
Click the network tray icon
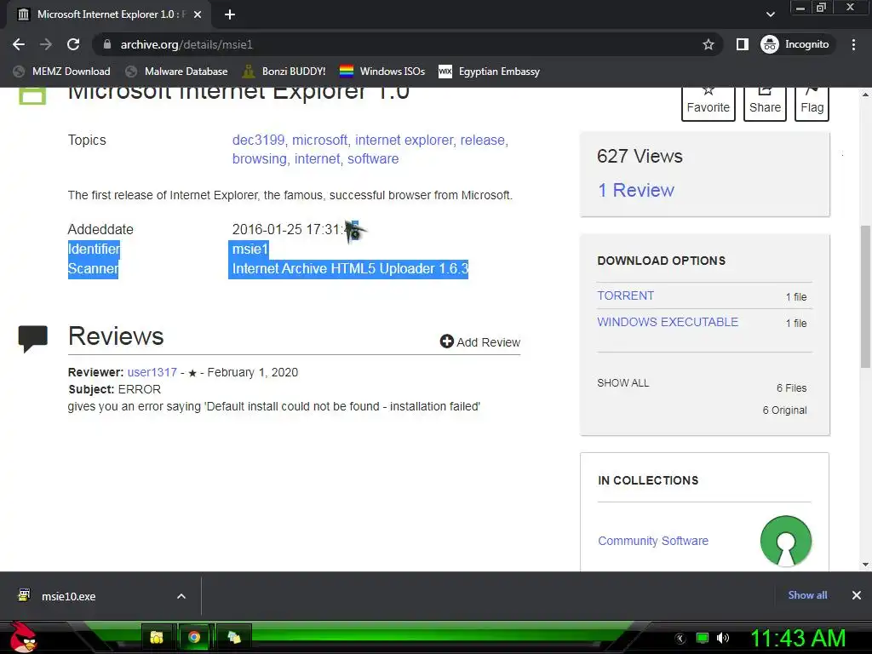703,638
